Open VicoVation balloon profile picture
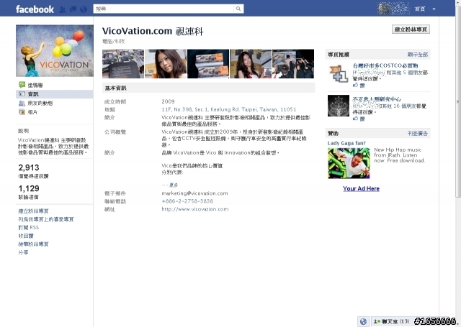The height and width of the screenshot is (327, 461). point(55,51)
